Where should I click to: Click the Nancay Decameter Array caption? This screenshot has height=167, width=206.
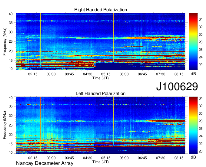pos(45,163)
